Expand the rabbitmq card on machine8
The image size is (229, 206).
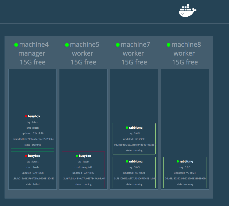point(185,172)
